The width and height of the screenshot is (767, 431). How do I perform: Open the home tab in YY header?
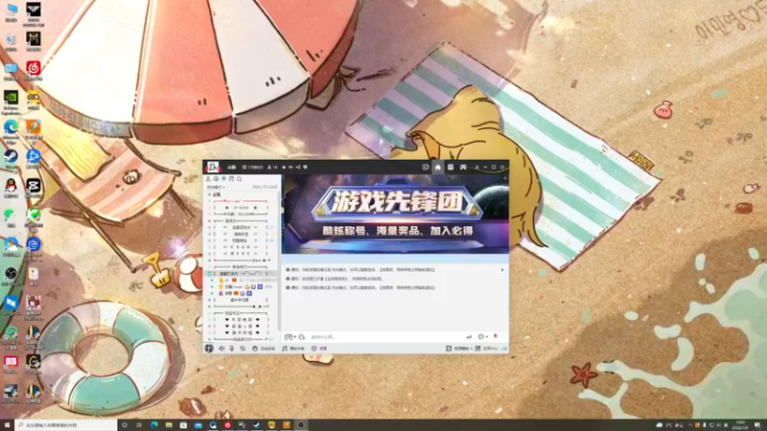point(438,167)
